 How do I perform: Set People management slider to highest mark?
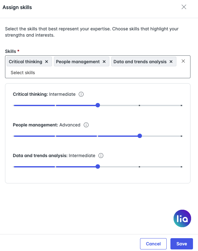181,136
